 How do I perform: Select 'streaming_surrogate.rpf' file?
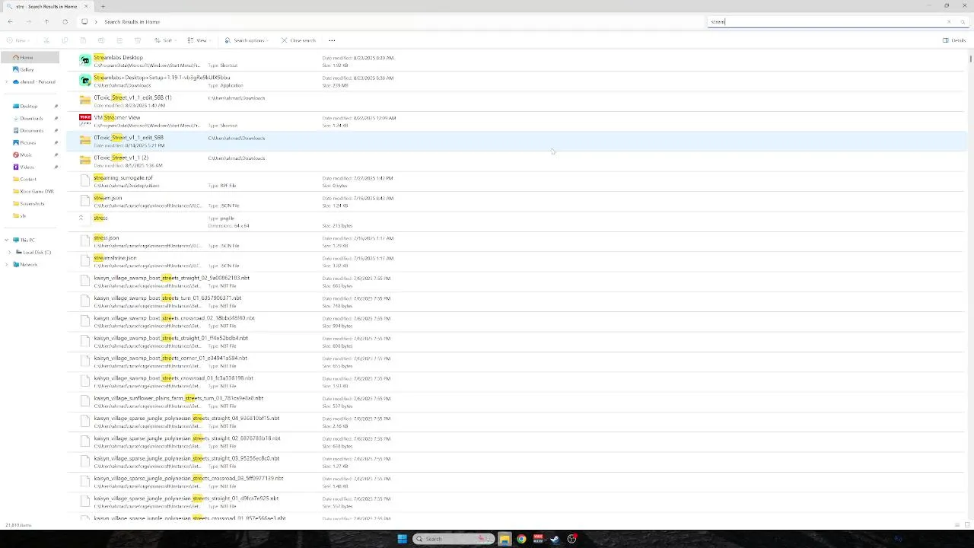(x=516, y=181)
